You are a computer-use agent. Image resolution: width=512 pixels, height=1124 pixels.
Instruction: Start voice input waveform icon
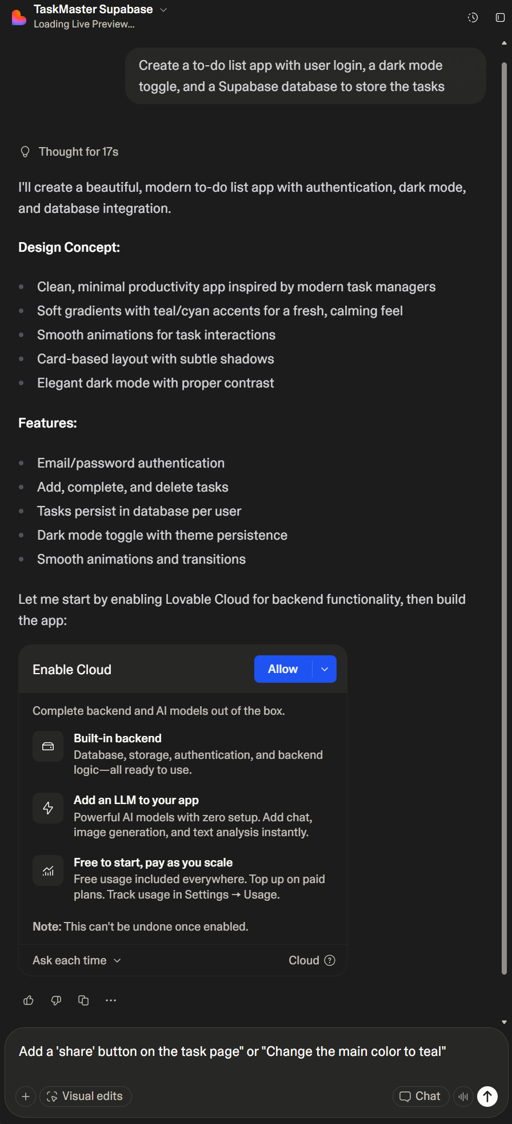click(x=463, y=1097)
